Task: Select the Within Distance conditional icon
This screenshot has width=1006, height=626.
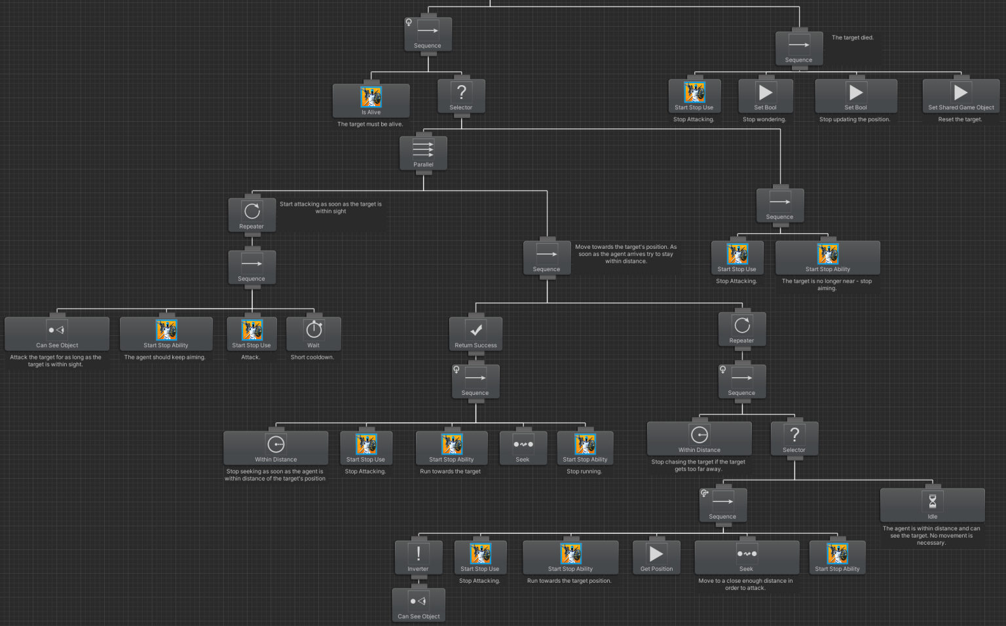Action: pos(276,444)
